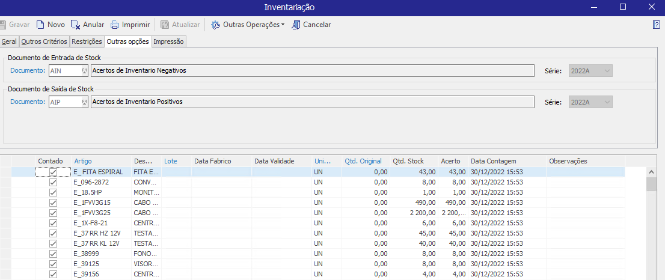
Task: Open the help question mark icon
Action: tap(657, 25)
